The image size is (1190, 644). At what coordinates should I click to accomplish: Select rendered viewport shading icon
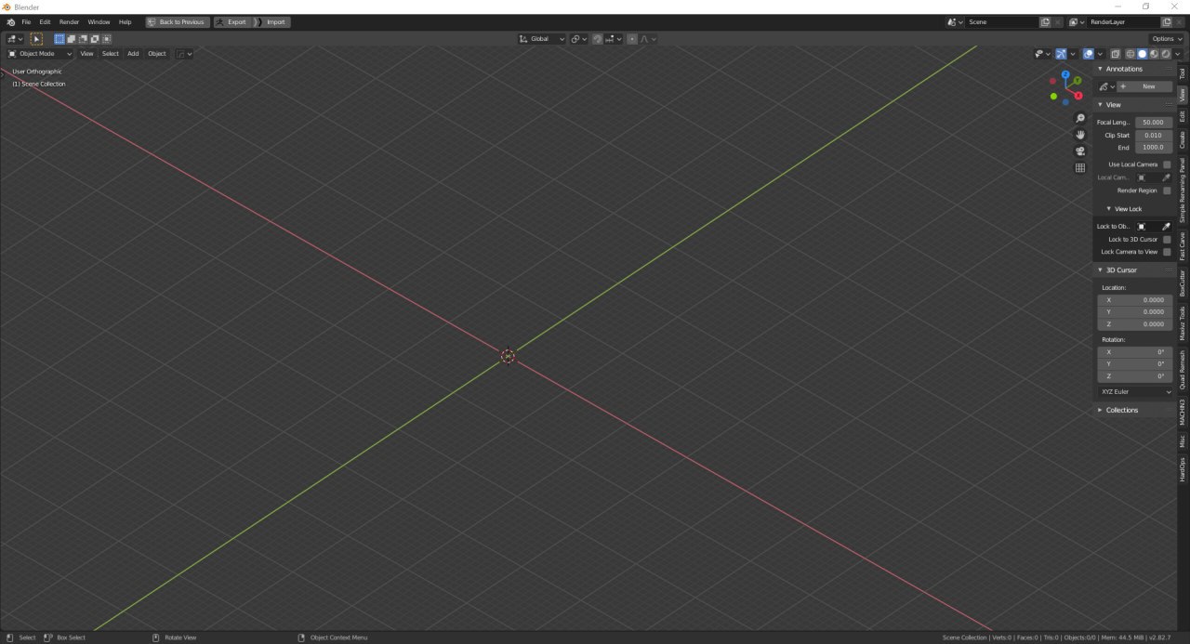(x=1165, y=54)
